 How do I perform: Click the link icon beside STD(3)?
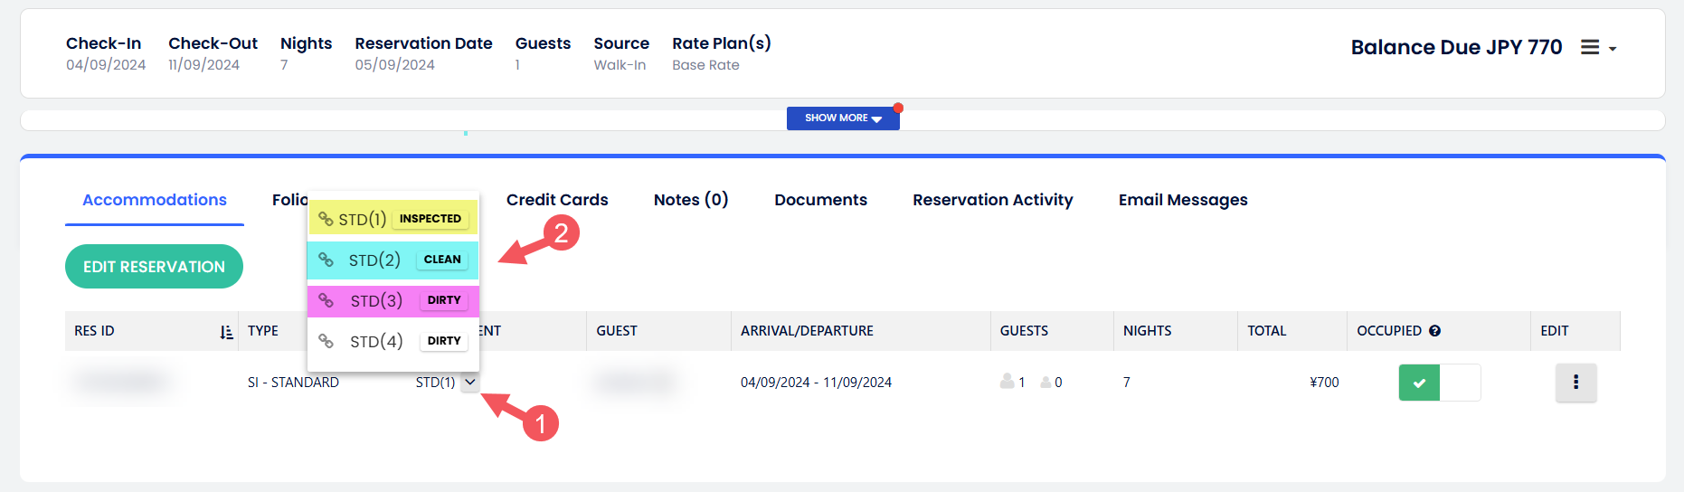[326, 300]
